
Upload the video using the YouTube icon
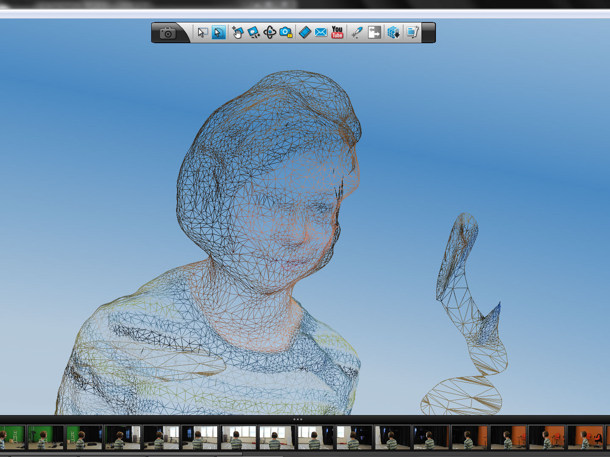[x=337, y=33]
